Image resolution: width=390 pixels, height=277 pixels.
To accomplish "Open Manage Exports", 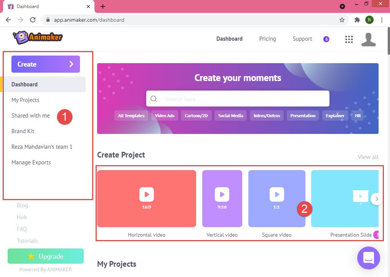I will point(31,162).
